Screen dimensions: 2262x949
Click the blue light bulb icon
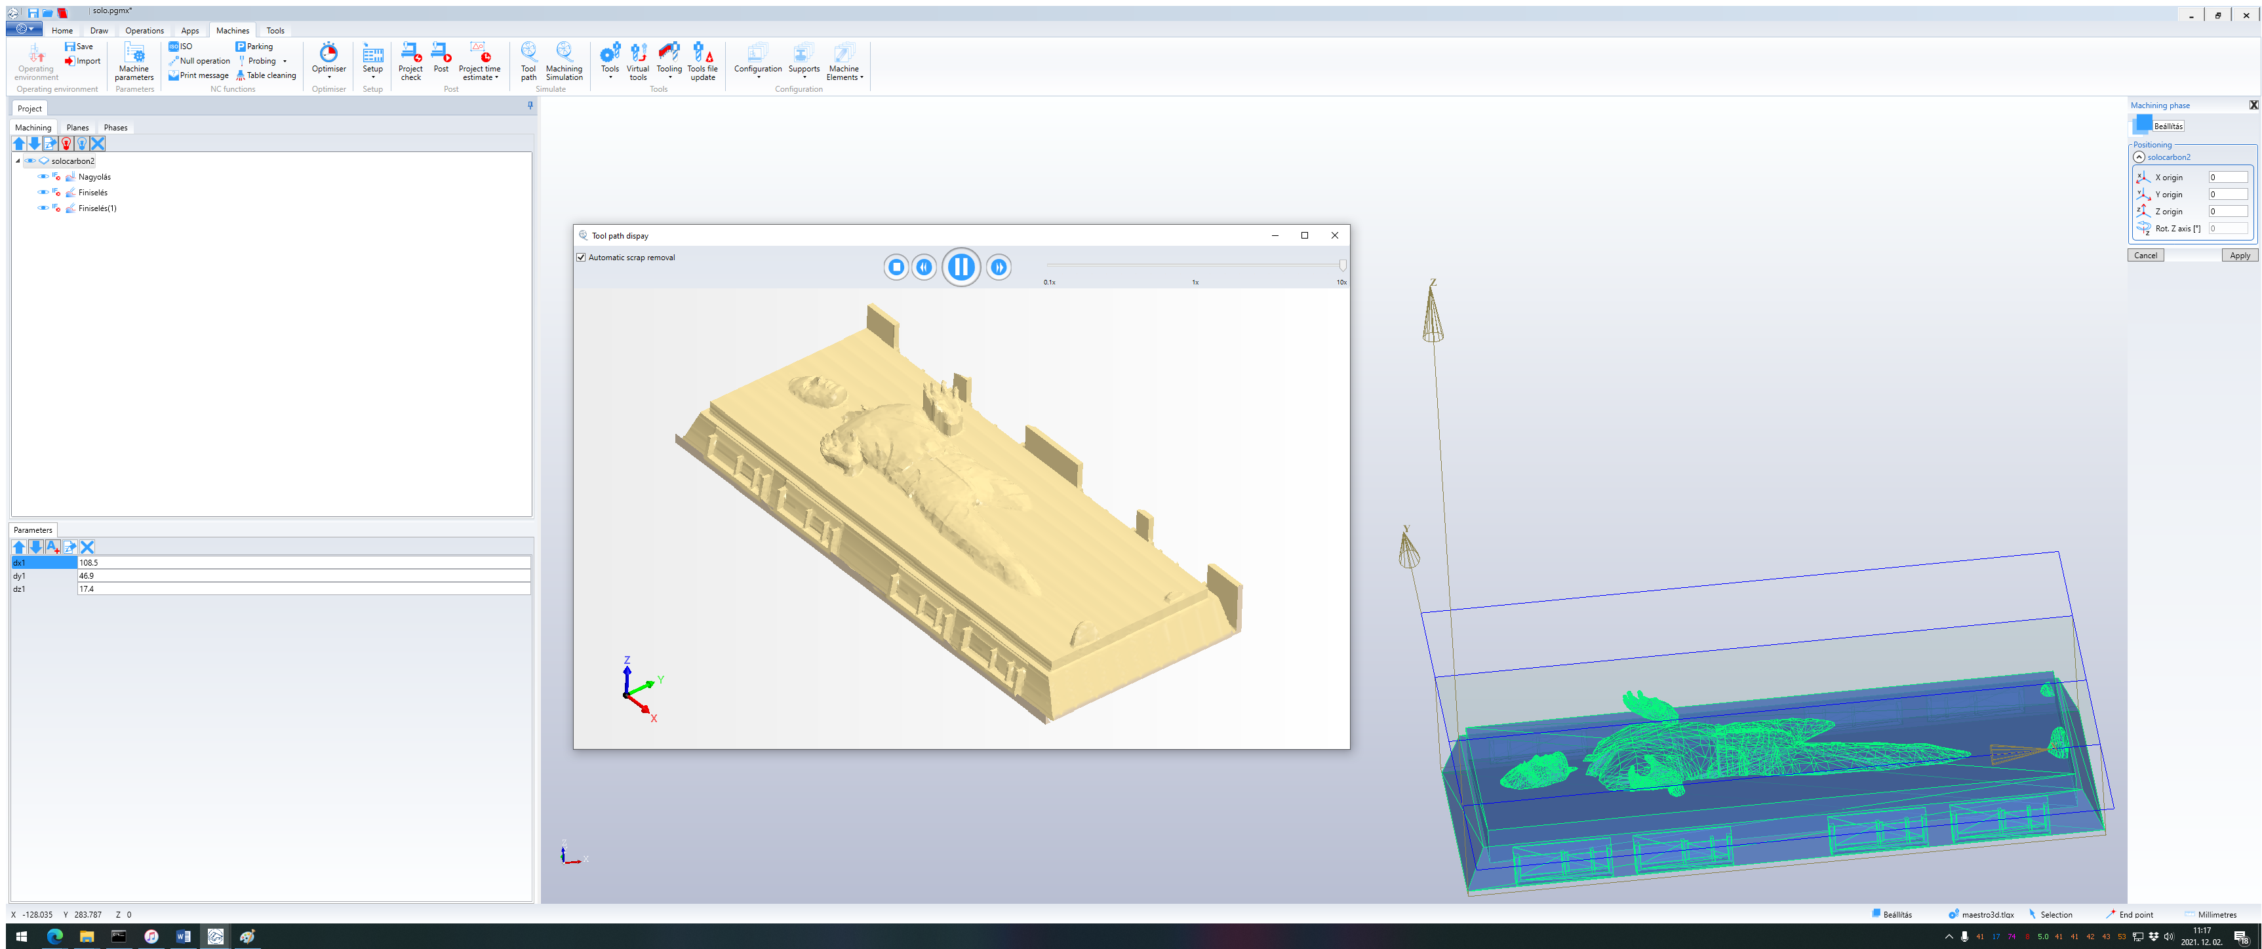pos(82,143)
